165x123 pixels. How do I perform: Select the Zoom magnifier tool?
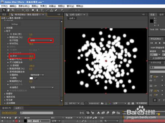point(13,10)
